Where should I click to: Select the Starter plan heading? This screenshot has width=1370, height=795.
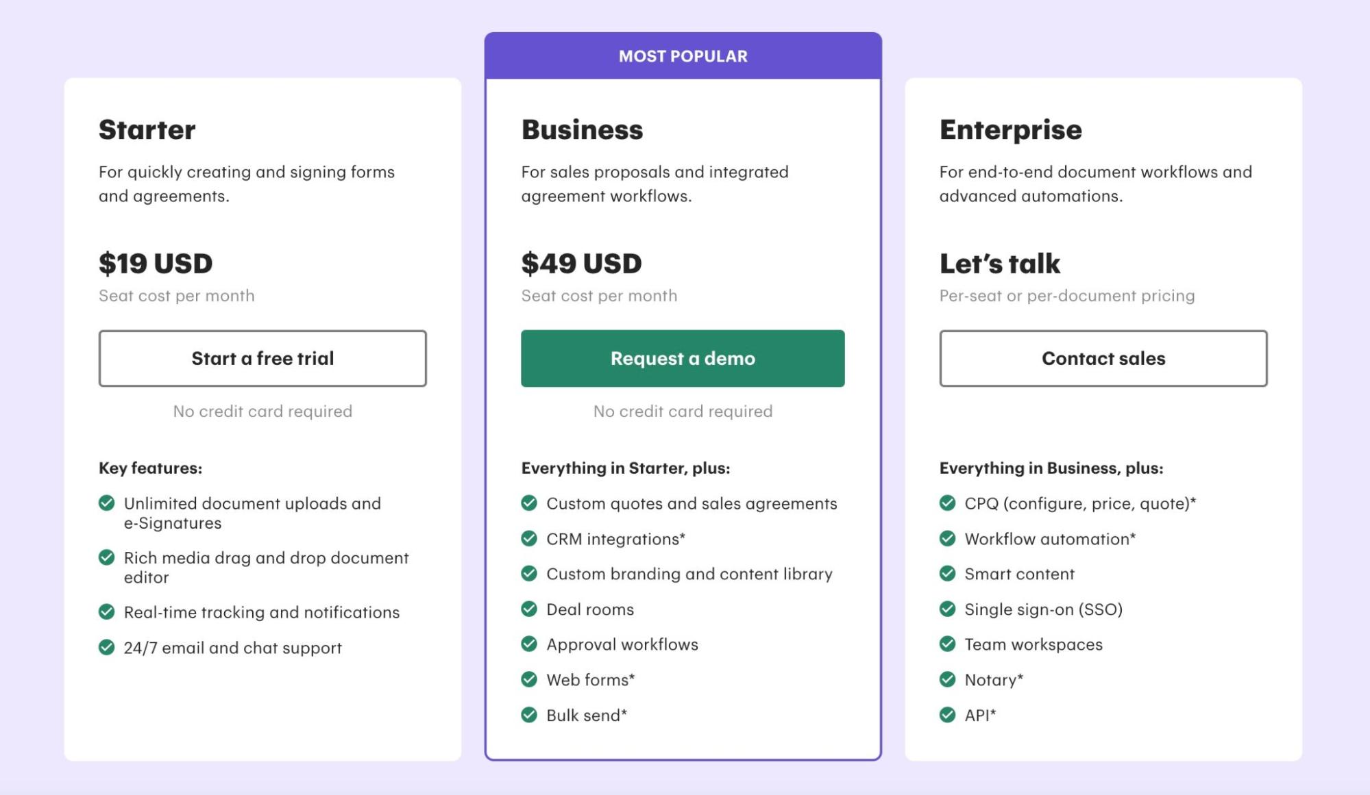click(147, 130)
